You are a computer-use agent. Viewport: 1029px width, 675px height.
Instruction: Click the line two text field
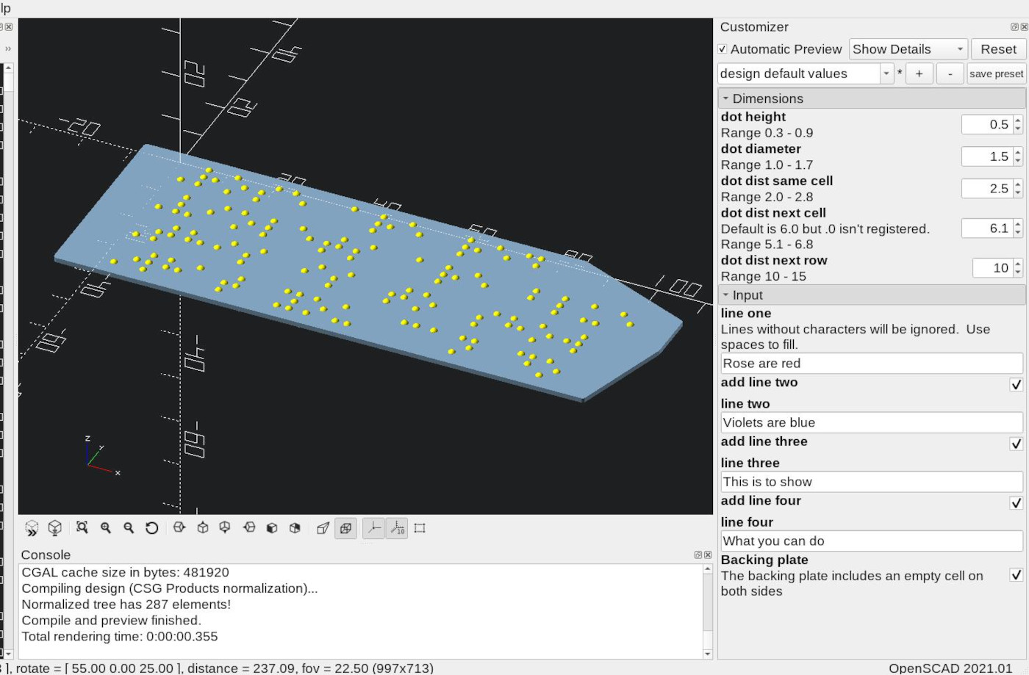(872, 422)
